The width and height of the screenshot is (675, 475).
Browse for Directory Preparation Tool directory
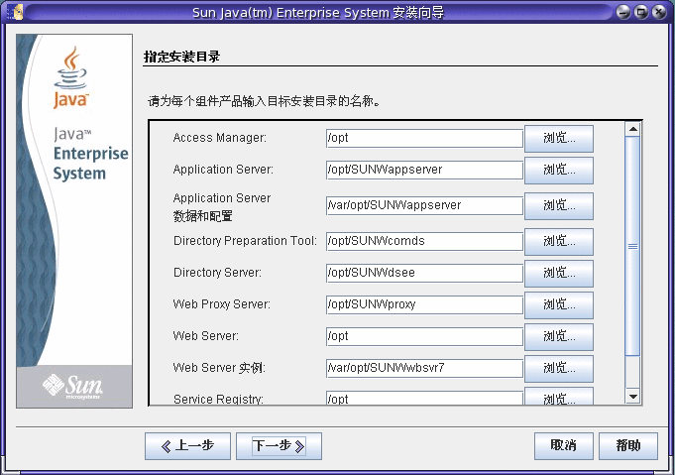559,242
